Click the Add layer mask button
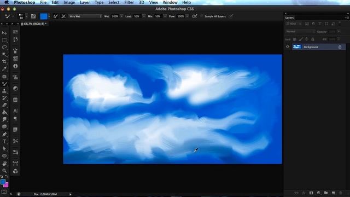 (x=311, y=193)
